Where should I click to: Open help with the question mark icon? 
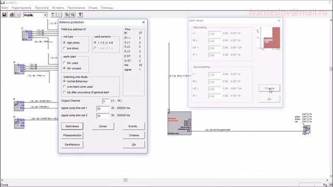click(80, 15)
